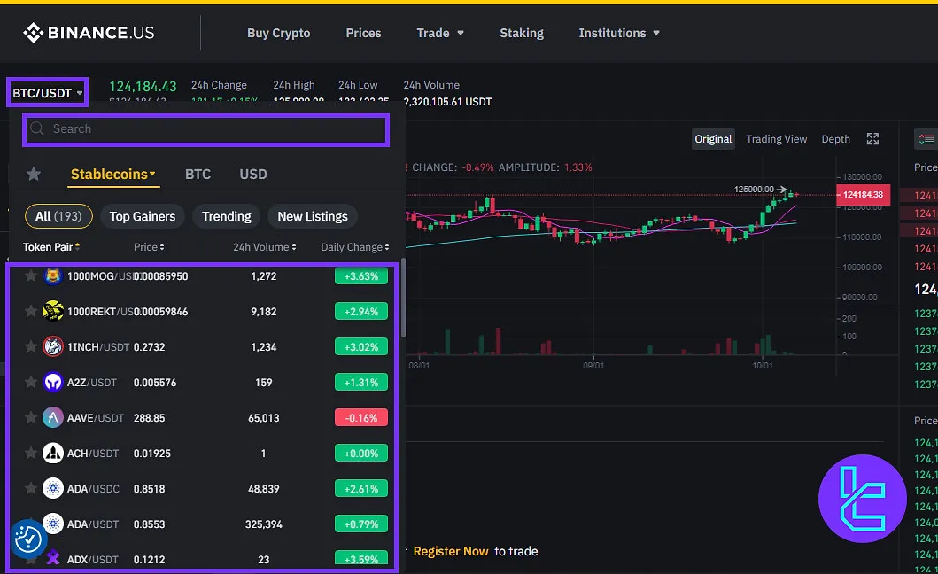Click the favorites star tab beside Stablecoins
Screen dimensions: 938x574
(x=33, y=174)
